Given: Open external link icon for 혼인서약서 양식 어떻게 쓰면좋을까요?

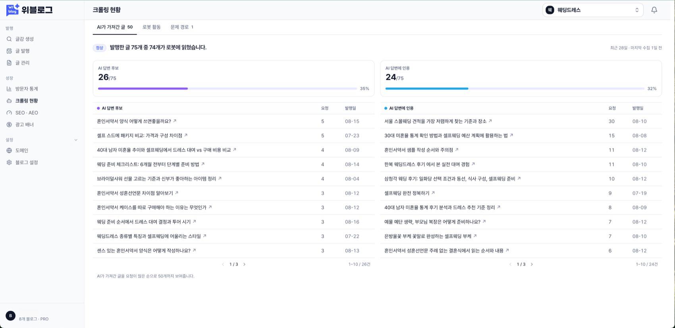Looking at the screenshot, I should coord(175,121).
